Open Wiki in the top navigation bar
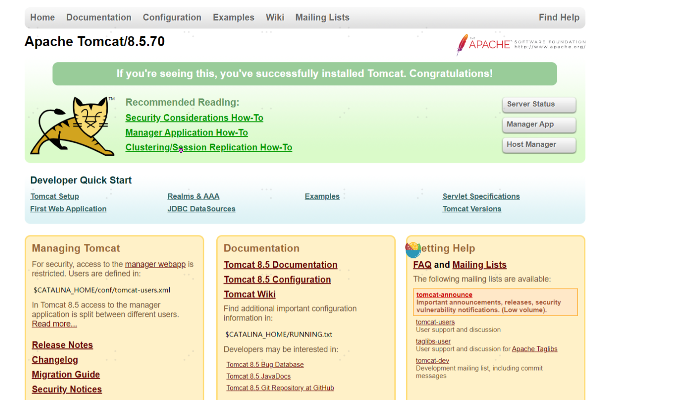This screenshot has height=400, width=688. tap(275, 18)
